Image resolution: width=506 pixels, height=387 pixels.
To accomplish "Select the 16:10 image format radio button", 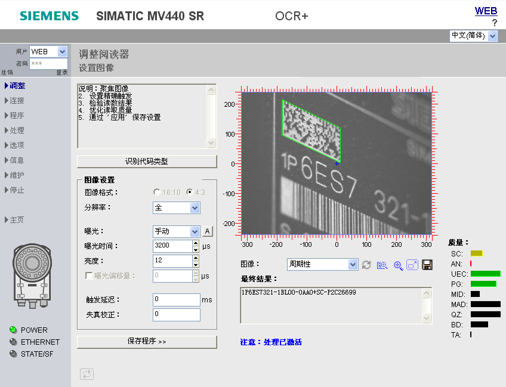I will [x=157, y=193].
